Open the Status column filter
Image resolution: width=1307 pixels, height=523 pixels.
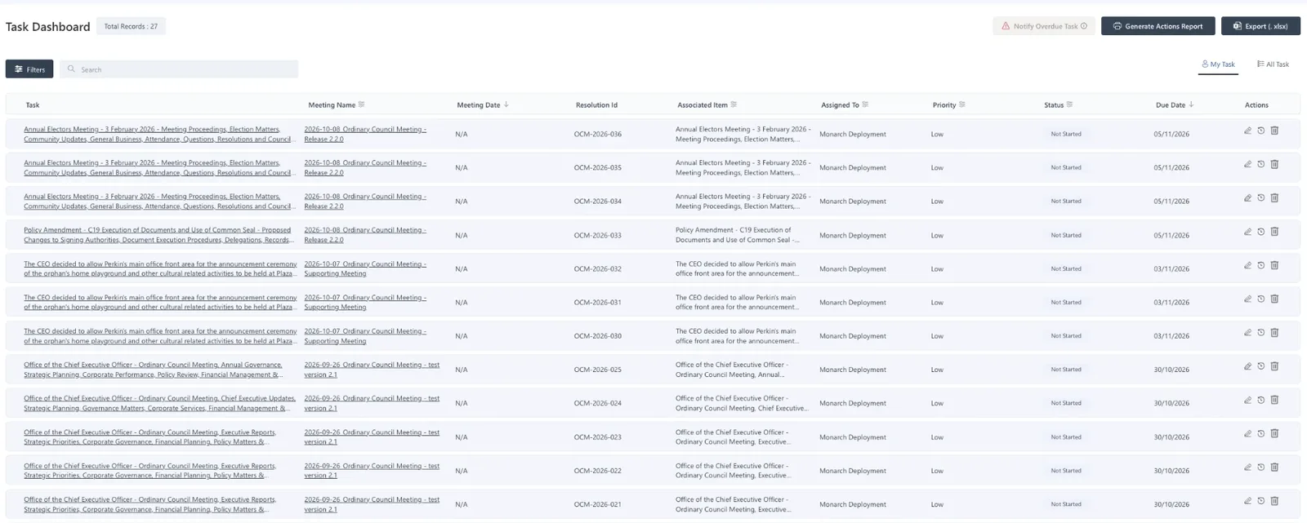pos(1069,104)
